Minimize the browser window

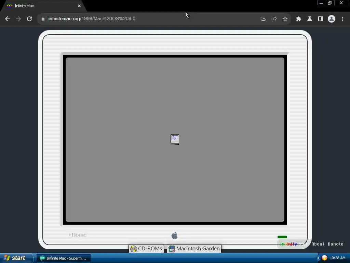(321, 3)
